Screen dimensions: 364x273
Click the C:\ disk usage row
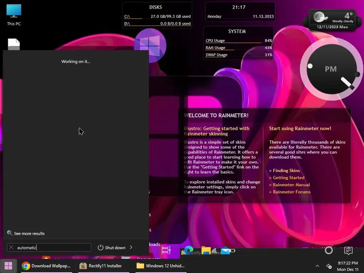(x=157, y=16)
